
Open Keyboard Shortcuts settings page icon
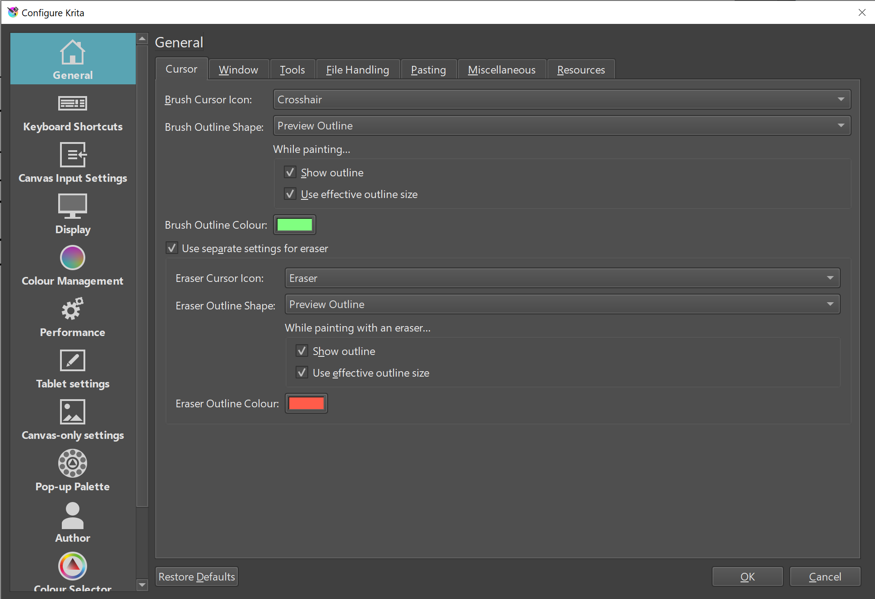(73, 104)
